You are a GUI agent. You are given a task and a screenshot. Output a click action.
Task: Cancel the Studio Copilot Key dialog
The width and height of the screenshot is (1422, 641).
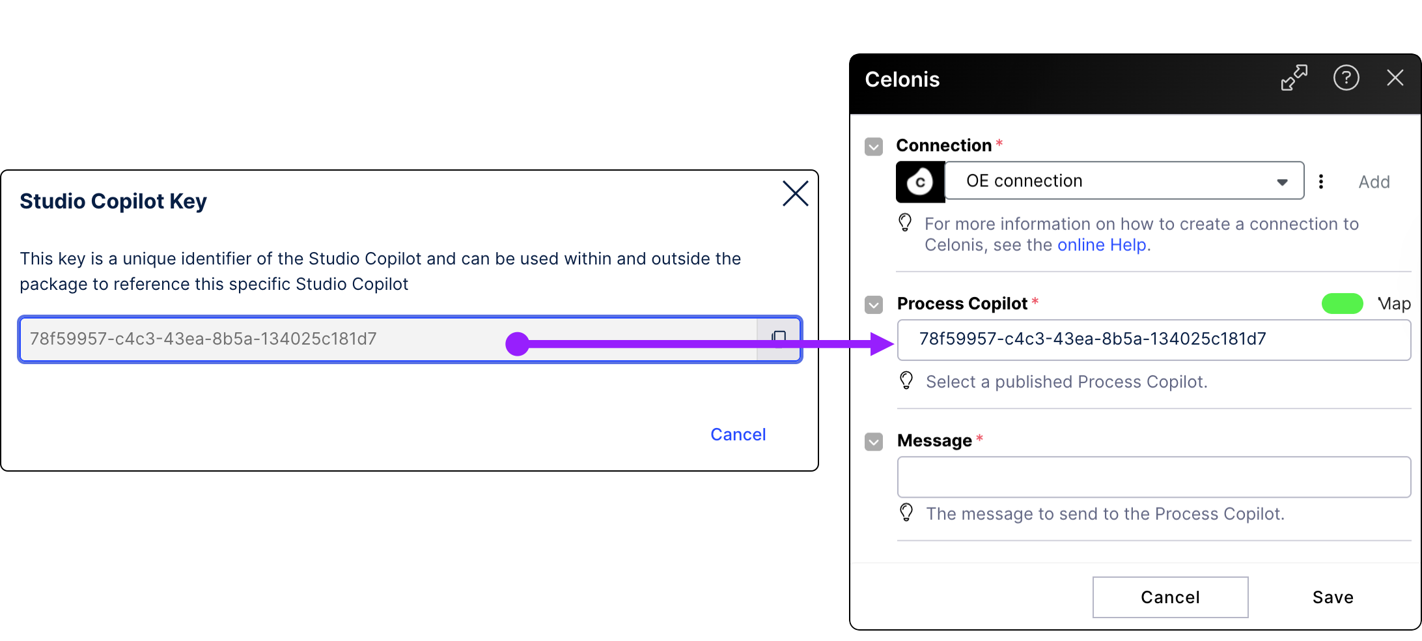(738, 434)
